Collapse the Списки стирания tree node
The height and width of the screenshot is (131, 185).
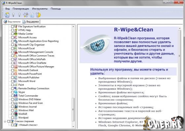(5, 121)
